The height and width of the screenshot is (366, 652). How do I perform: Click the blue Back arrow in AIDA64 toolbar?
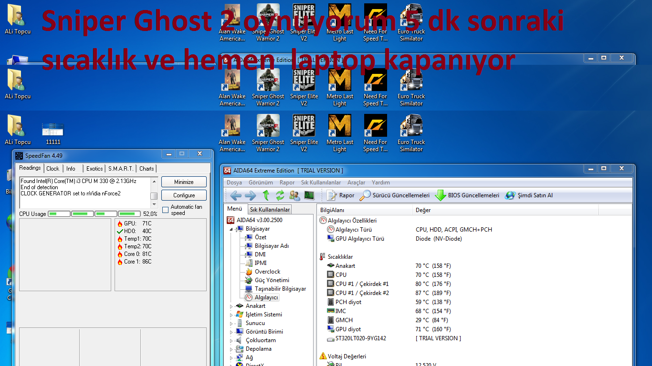(x=236, y=195)
